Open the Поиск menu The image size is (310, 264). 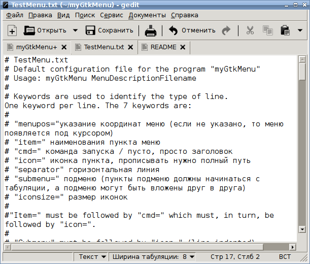click(85, 15)
